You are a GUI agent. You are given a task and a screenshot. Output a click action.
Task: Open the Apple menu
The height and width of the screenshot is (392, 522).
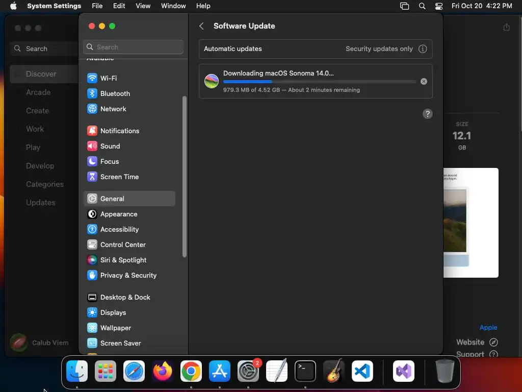click(13, 6)
